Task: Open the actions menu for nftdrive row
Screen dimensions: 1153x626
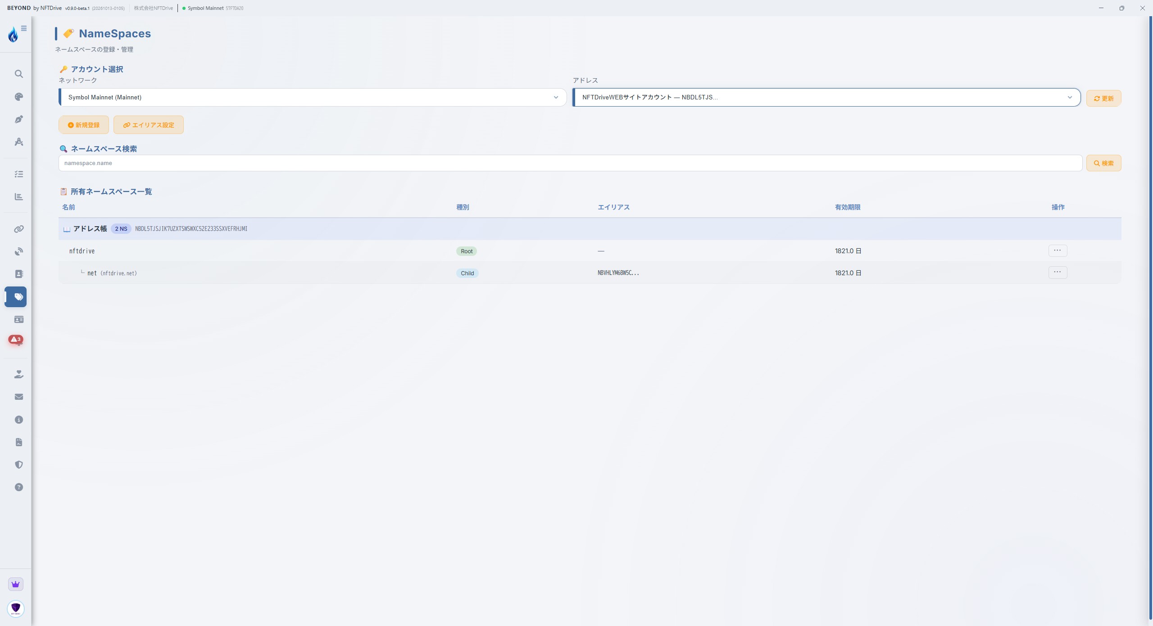Action: click(x=1058, y=250)
